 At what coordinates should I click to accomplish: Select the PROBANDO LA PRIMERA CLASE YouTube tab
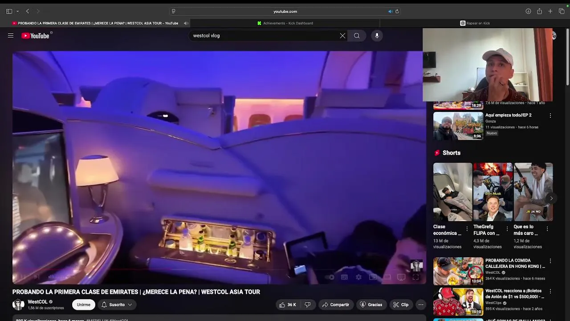click(x=95, y=23)
